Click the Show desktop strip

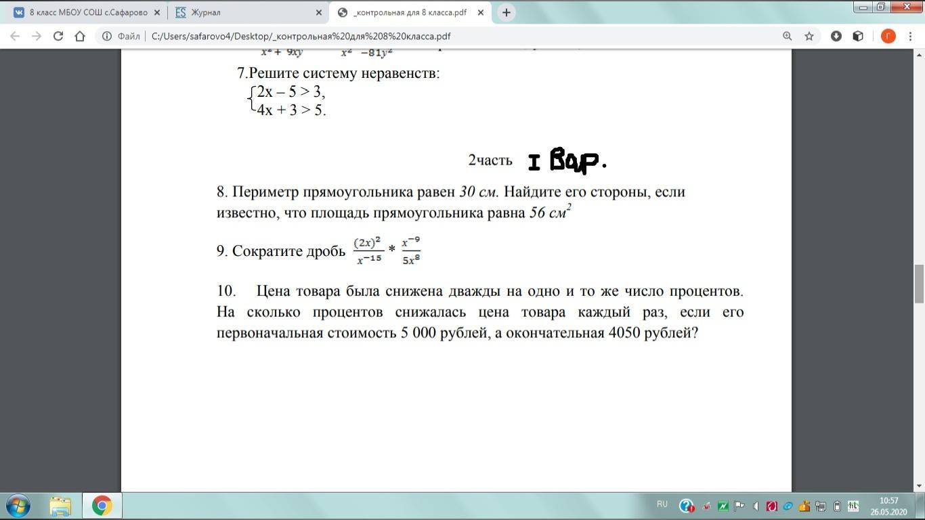click(920, 506)
